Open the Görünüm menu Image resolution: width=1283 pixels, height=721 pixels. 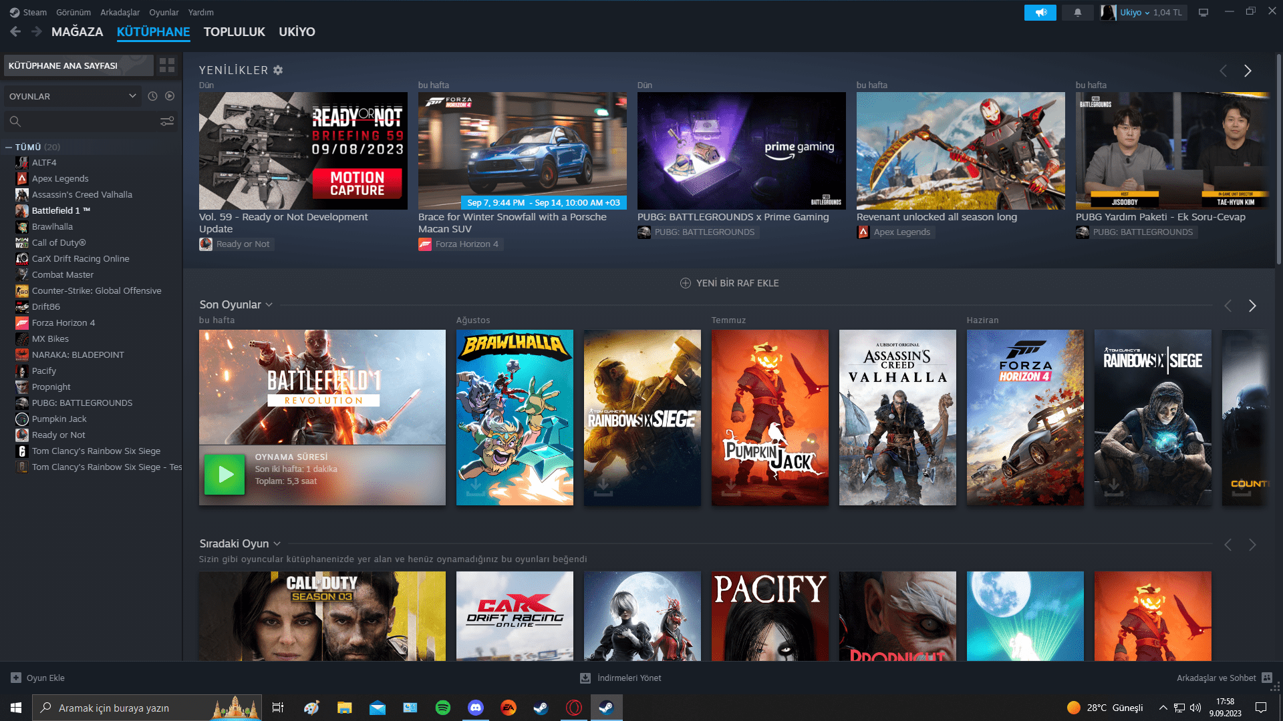point(74,12)
